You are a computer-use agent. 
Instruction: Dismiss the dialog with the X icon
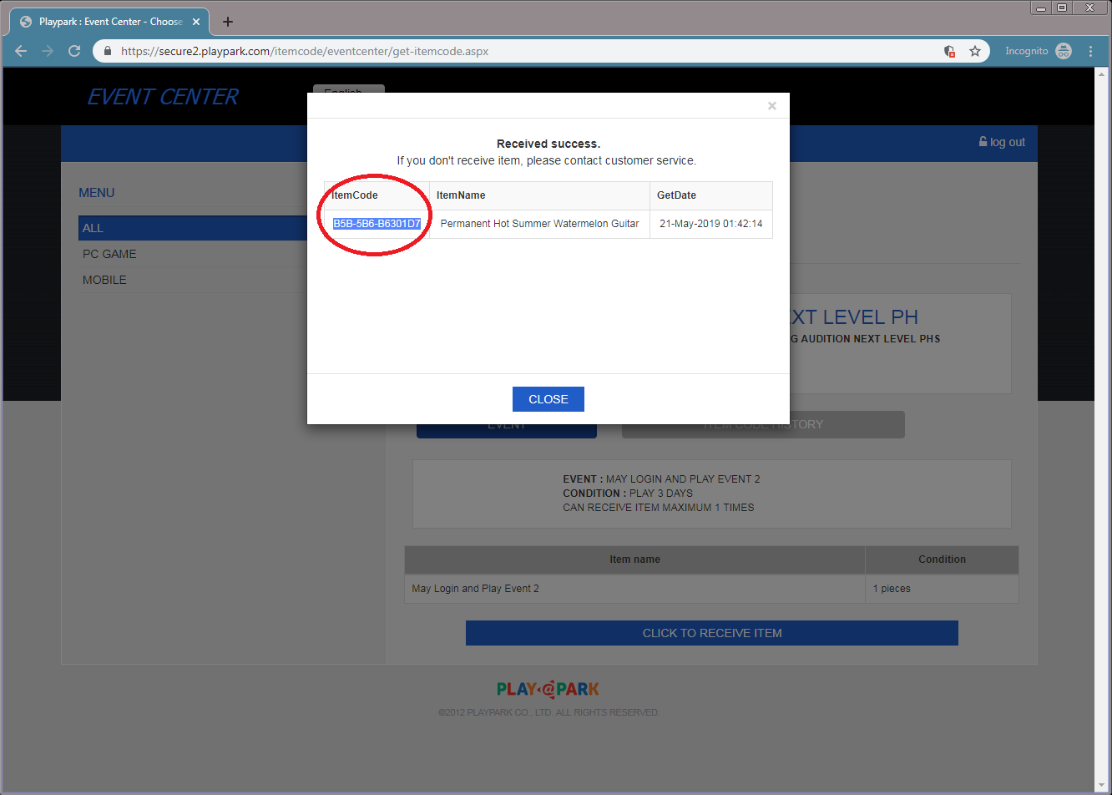(x=772, y=105)
